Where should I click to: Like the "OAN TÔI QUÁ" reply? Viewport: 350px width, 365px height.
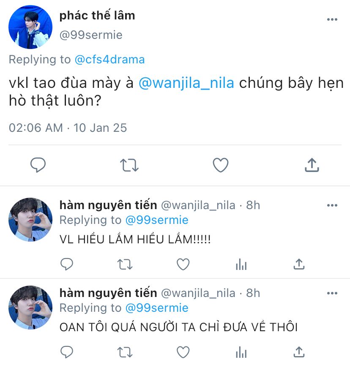[x=183, y=352]
